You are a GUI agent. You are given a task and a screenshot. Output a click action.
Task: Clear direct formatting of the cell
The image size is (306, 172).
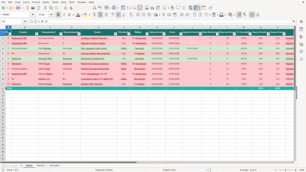tap(71, 8)
